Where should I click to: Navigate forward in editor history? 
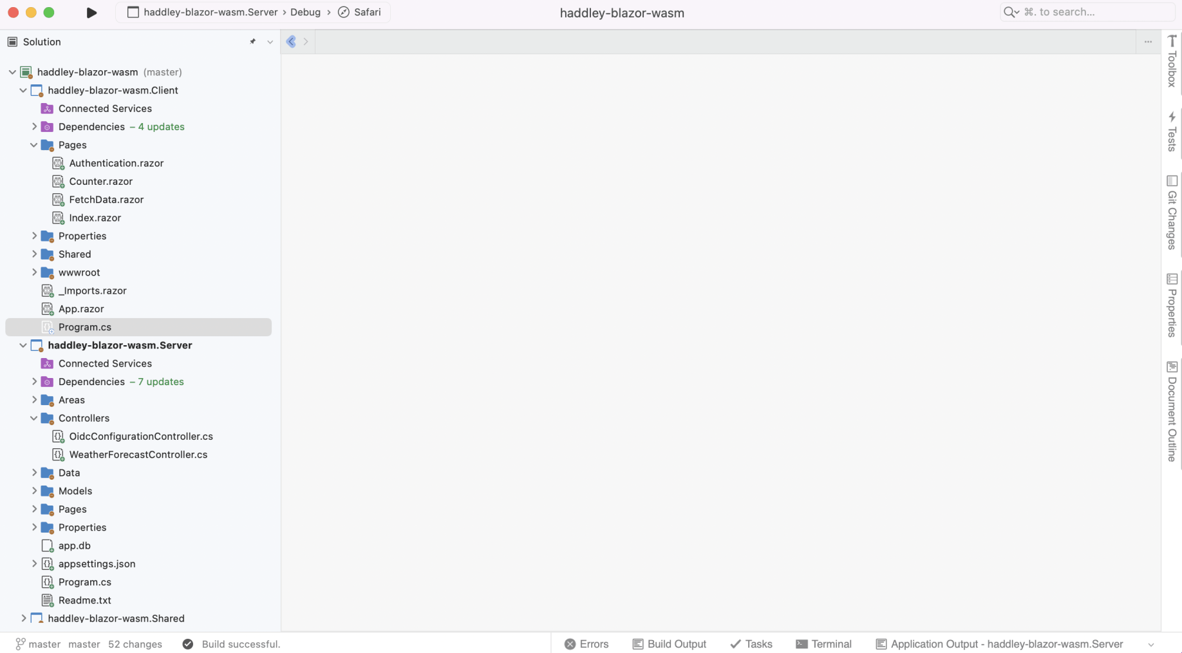click(x=306, y=42)
